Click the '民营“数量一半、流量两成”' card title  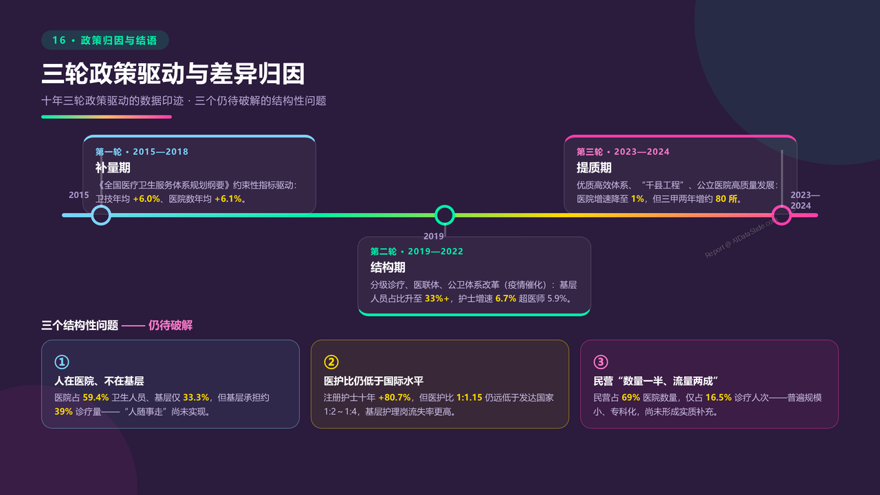(x=656, y=380)
